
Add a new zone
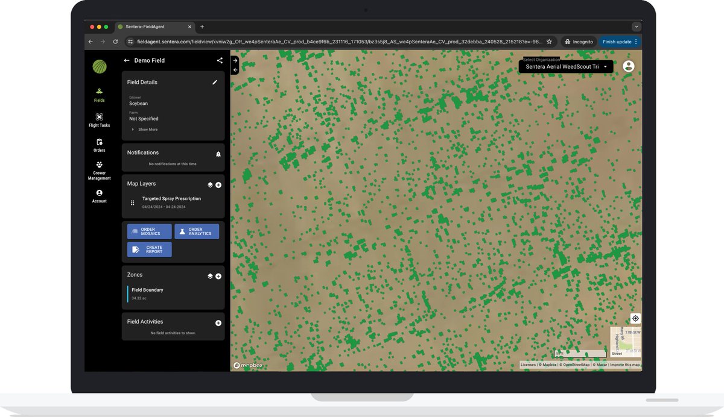coord(218,276)
